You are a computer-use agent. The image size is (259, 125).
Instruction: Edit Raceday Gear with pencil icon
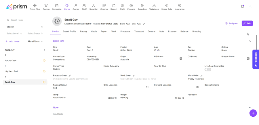point(70,76)
